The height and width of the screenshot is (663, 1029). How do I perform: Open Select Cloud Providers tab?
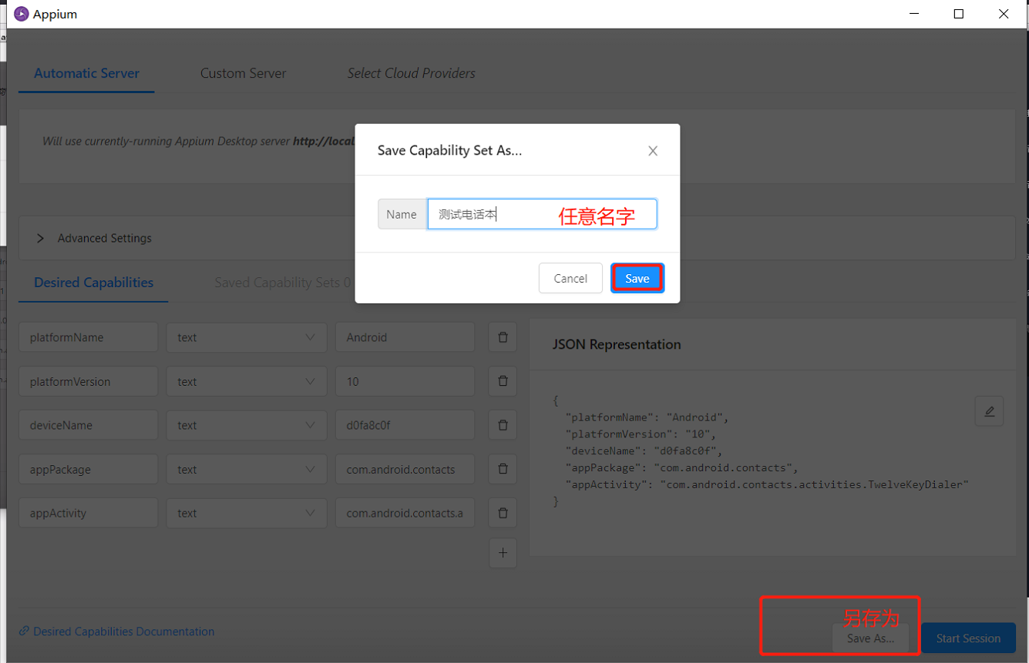(x=411, y=73)
